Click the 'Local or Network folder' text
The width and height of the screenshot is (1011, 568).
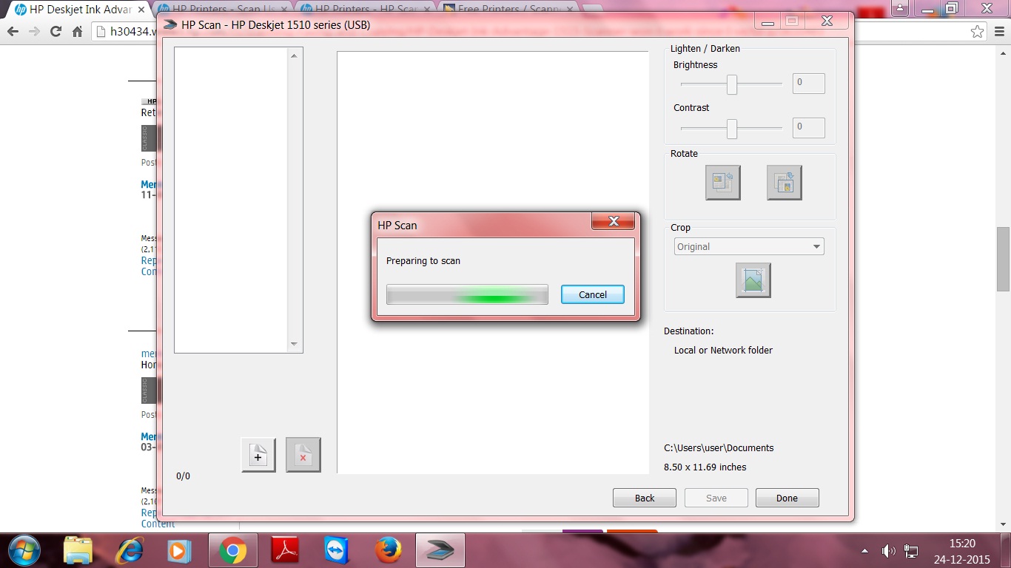point(723,350)
